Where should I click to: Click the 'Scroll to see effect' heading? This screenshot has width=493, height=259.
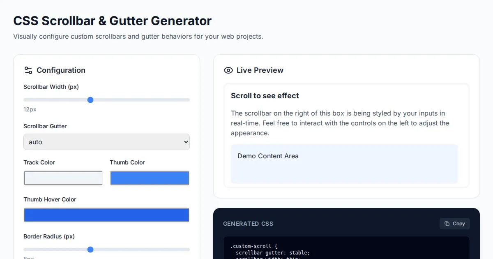[265, 96]
